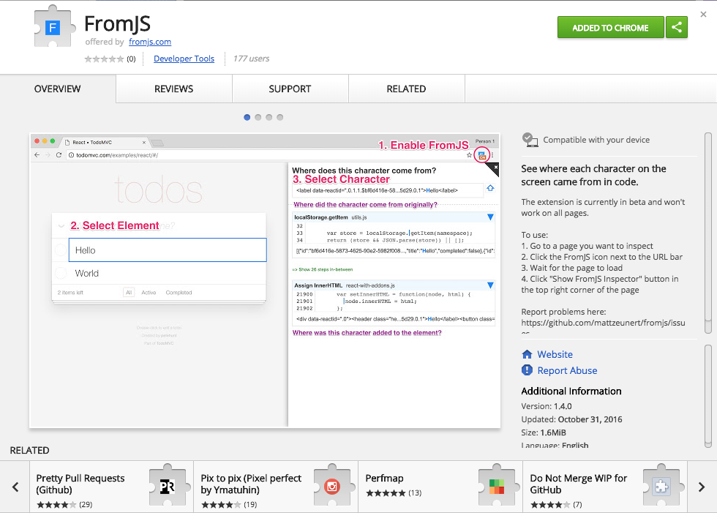
Task: Click the Compatible with your device text
Action: (x=596, y=140)
